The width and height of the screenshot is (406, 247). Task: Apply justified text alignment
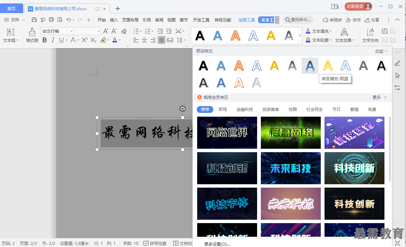pyautogui.click(x=162, y=40)
